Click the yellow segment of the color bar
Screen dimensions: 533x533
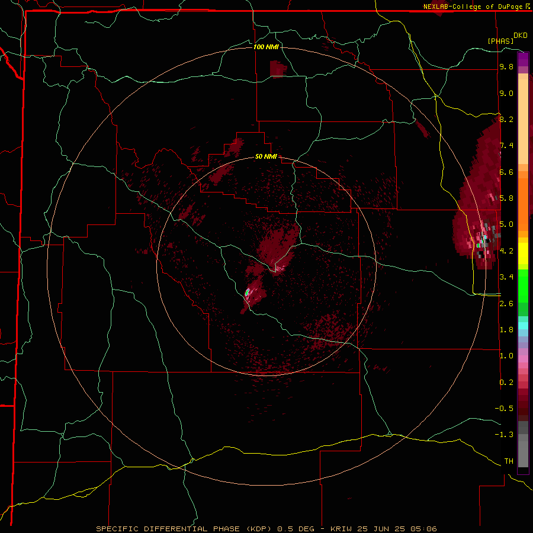tap(523, 253)
